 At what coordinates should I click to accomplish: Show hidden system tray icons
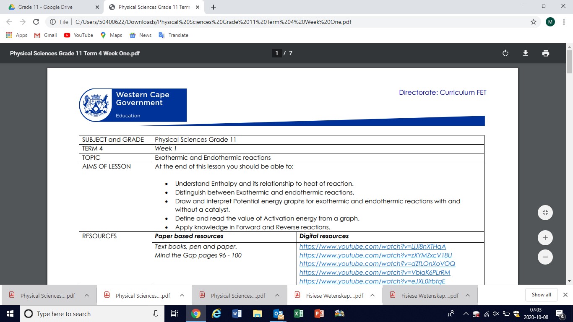tap(466, 314)
